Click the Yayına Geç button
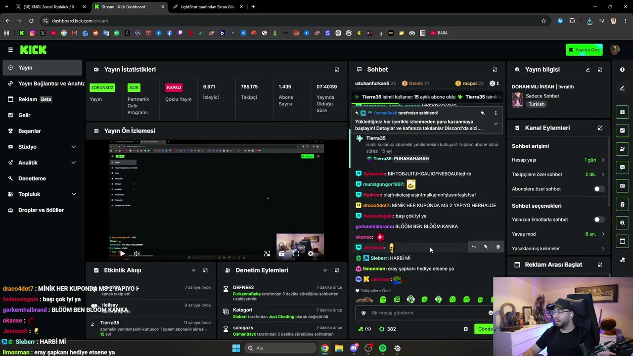The image size is (633, 356). pos(585,50)
